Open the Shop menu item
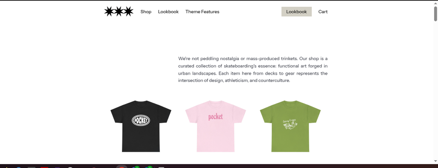 point(146,12)
